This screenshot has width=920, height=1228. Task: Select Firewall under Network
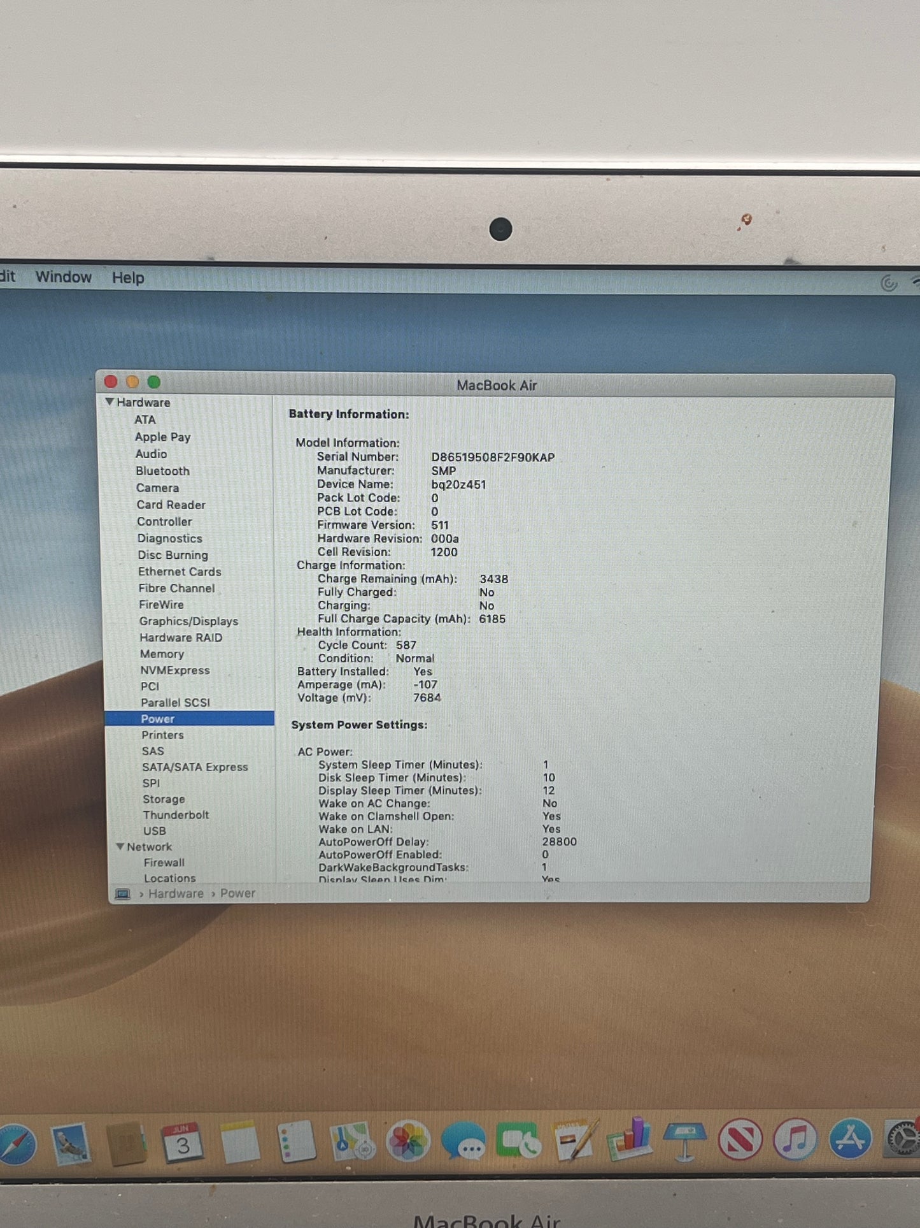[x=164, y=863]
